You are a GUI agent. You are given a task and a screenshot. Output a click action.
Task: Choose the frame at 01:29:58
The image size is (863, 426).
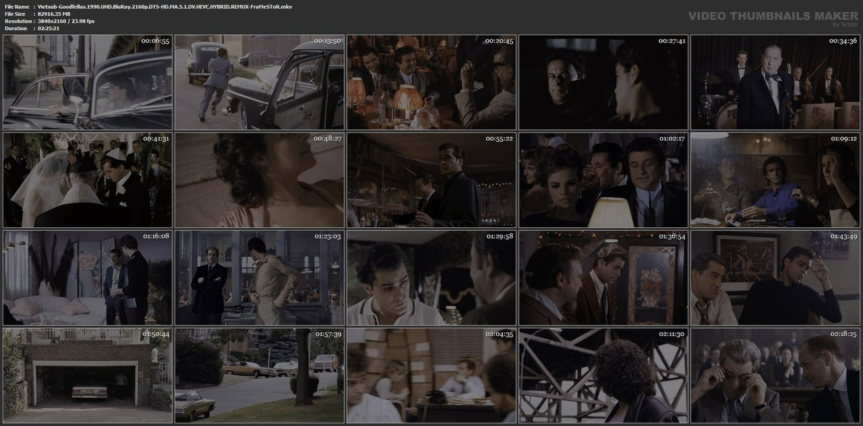431,278
